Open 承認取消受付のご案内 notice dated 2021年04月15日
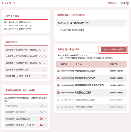Screen dimensions: 131x132 pos(85,71)
